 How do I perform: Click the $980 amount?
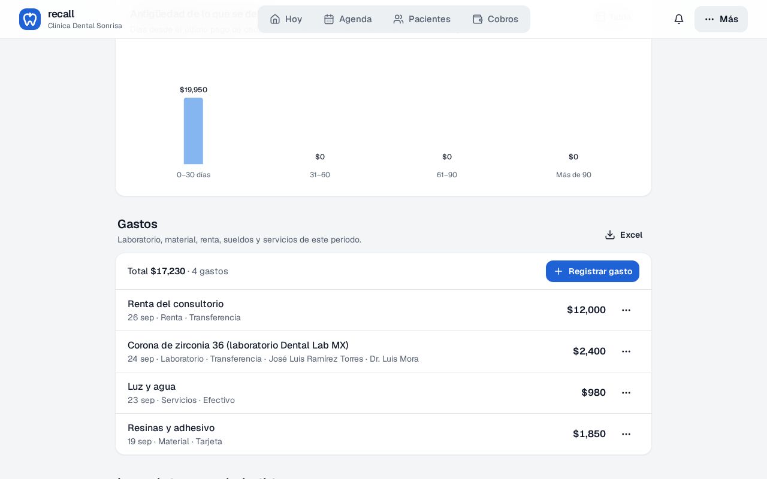coord(593,393)
